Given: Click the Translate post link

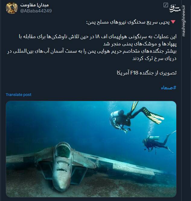Looking at the screenshot, I should [18, 95].
